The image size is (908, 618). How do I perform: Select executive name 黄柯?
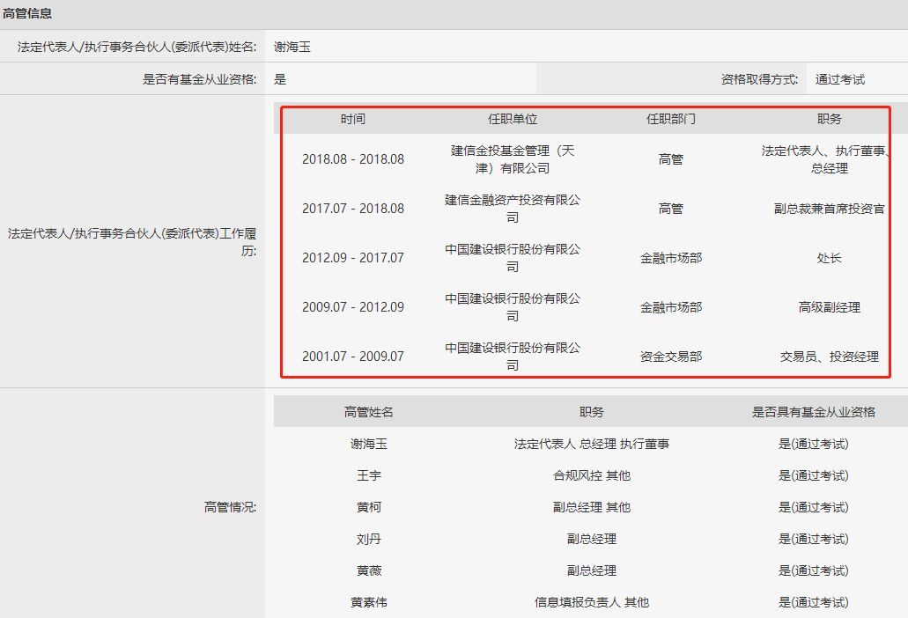point(369,507)
